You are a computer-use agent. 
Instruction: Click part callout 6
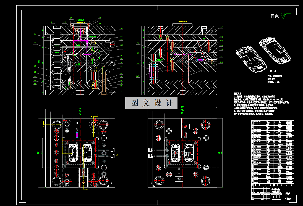[121, 74]
